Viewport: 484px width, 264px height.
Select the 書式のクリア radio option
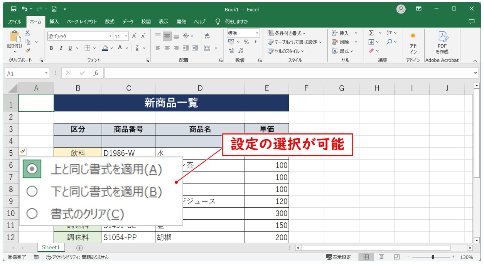(x=32, y=213)
